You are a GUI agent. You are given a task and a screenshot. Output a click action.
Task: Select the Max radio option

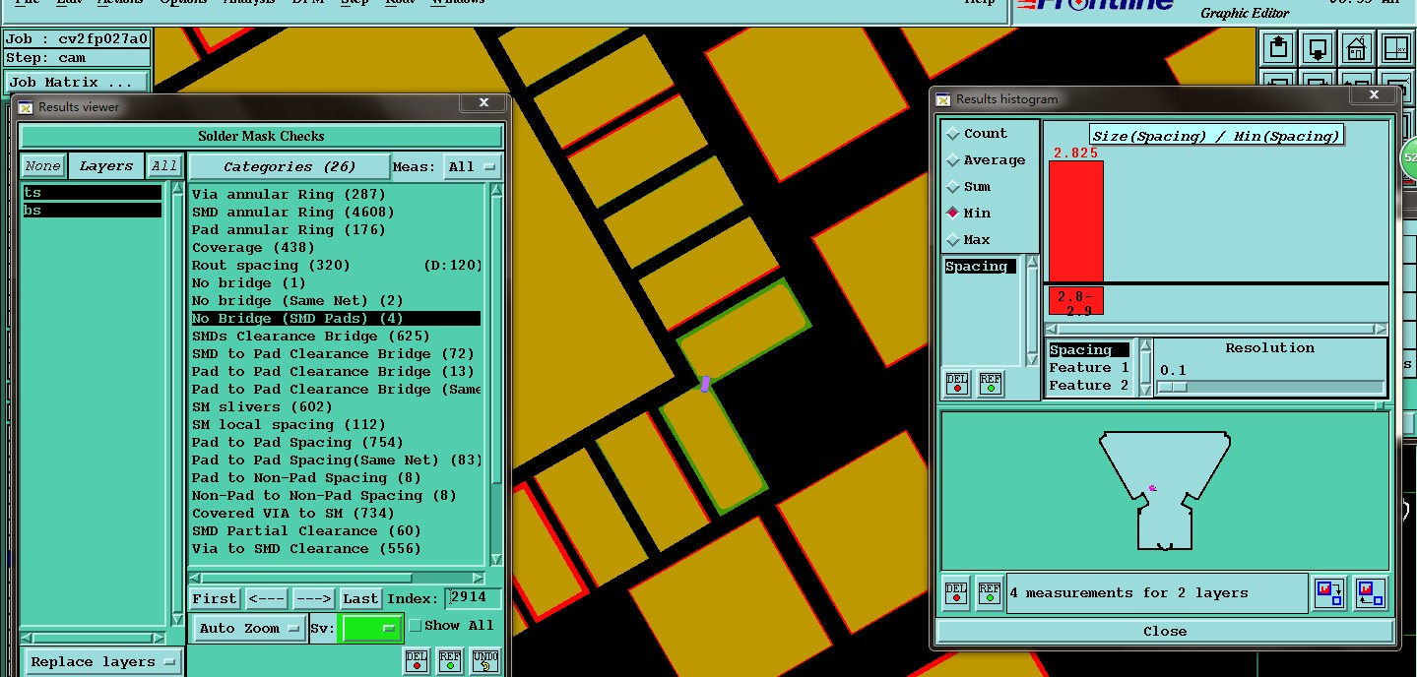pyautogui.click(x=953, y=239)
